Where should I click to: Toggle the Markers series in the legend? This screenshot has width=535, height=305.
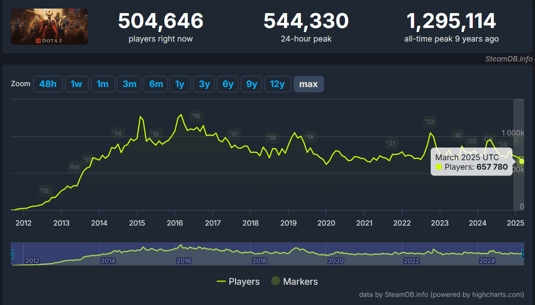pos(294,281)
